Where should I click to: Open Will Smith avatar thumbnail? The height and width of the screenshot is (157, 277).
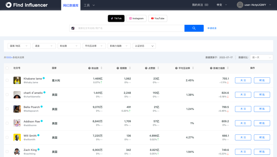click(17, 138)
